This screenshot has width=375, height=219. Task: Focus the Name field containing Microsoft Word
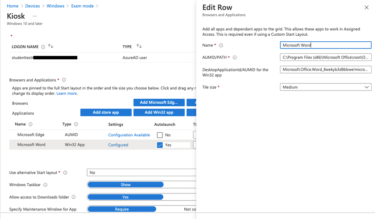tap(325, 45)
